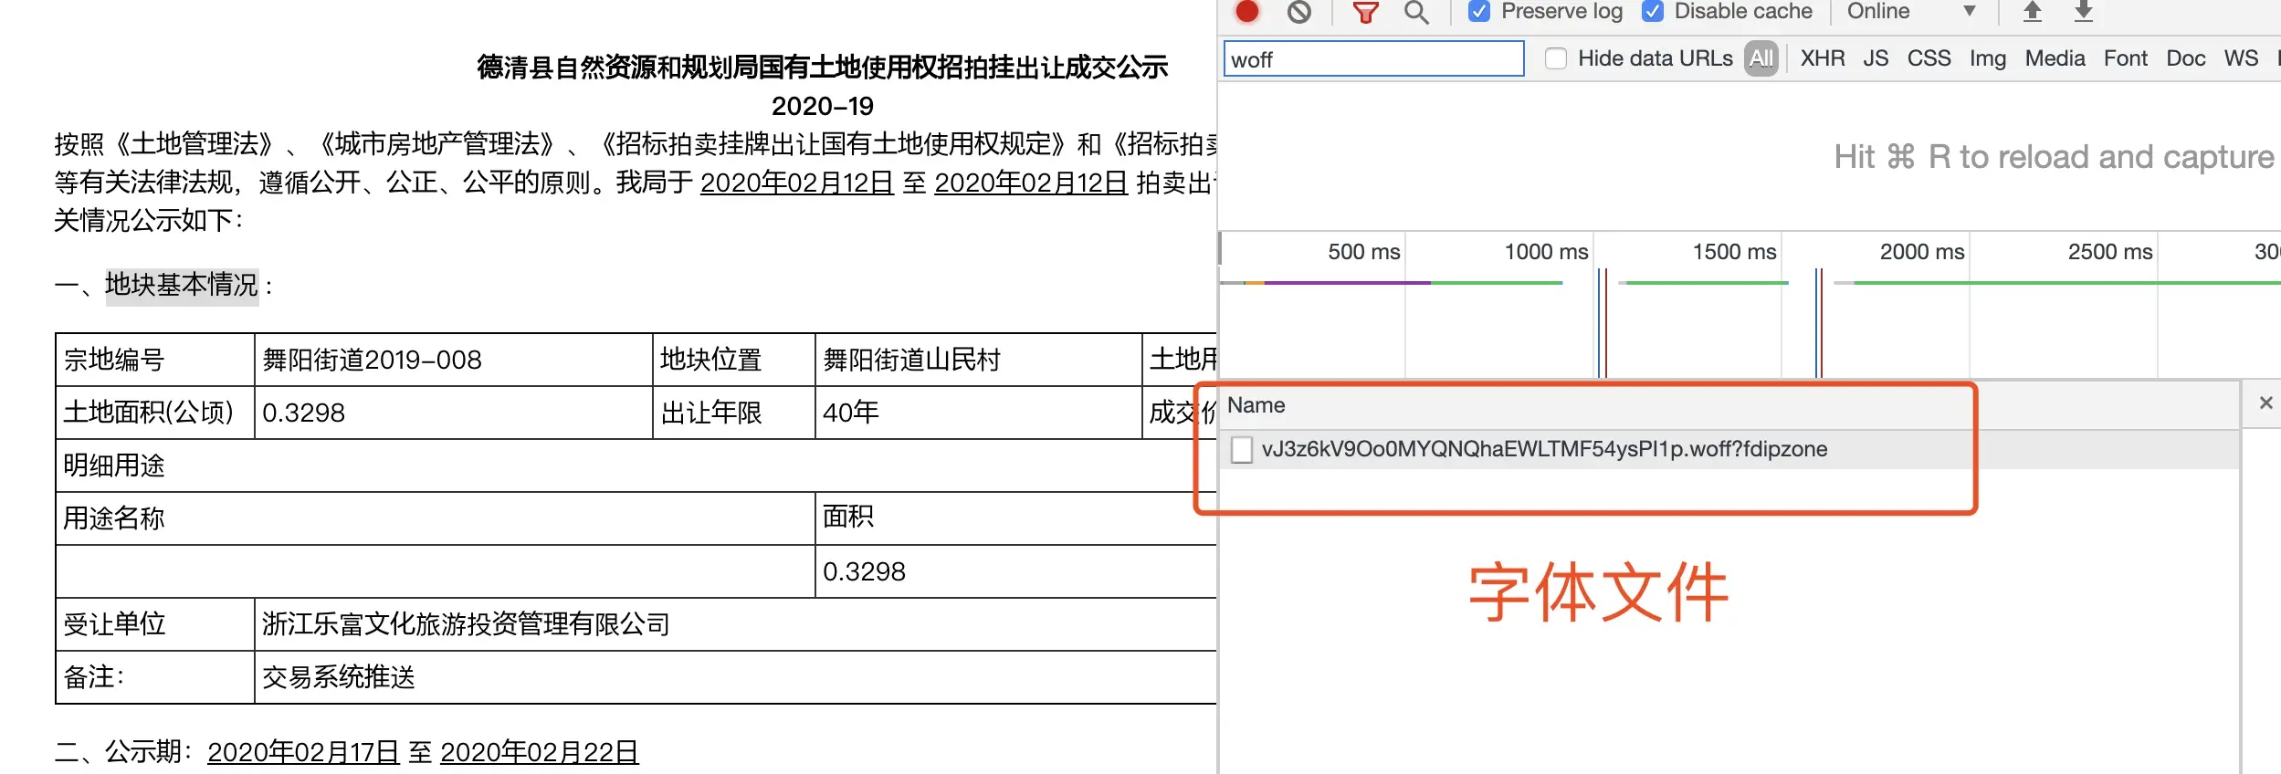This screenshot has height=774, width=2281.
Task: Click the underlined date 2020年02月17日
Action: coord(303,752)
